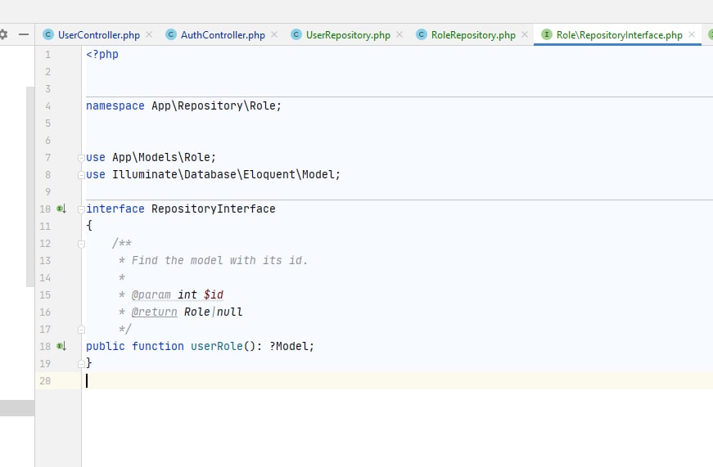Toggle the fold marker at line 8
The width and height of the screenshot is (713, 467).
pyautogui.click(x=81, y=175)
